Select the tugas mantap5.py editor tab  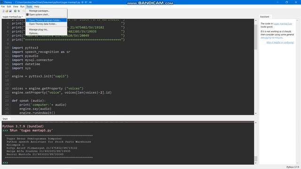pyautogui.click(x=13, y=17)
